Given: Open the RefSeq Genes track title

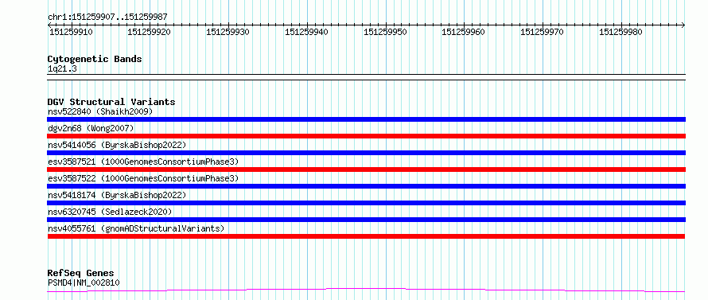Looking at the screenshot, I should 80,274.
